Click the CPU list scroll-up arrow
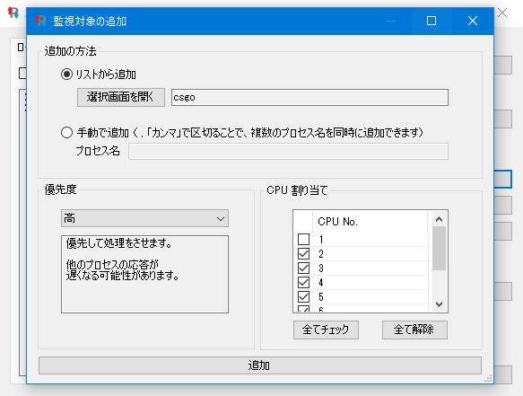This screenshot has width=523, height=396. (439, 219)
